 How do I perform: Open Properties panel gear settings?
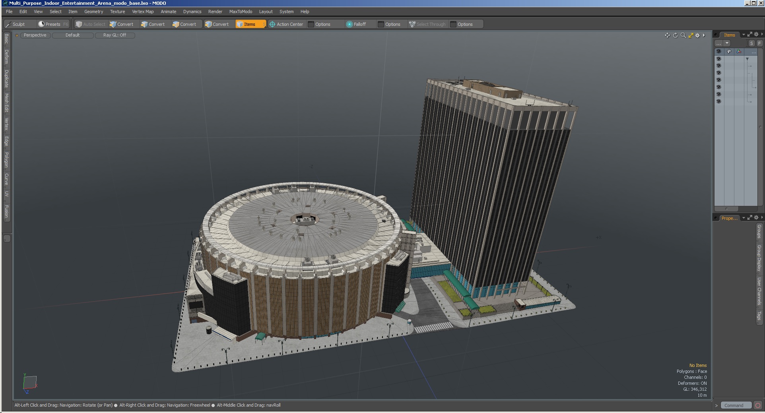pyautogui.click(x=756, y=218)
